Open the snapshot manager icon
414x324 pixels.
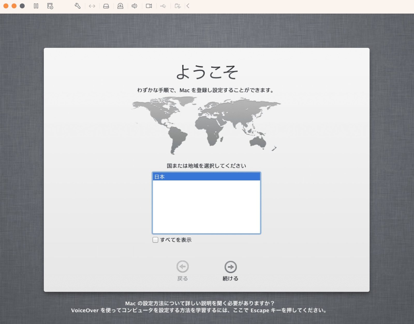(x=50, y=6)
